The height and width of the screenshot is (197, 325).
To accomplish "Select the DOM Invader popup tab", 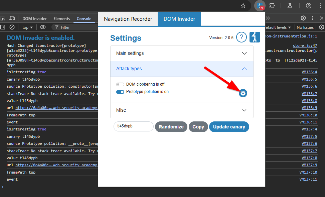I will [179, 19].
